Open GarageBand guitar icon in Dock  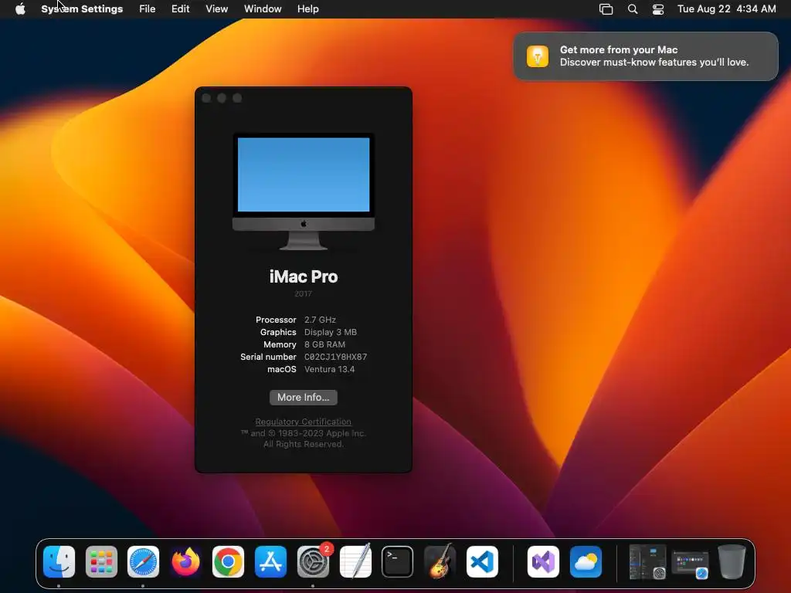pos(440,562)
